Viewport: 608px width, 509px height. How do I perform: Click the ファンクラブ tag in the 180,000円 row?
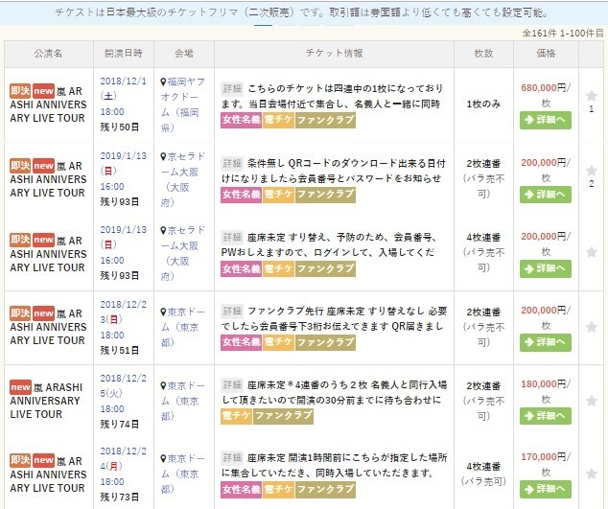pyautogui.click(x=283, y=416)
